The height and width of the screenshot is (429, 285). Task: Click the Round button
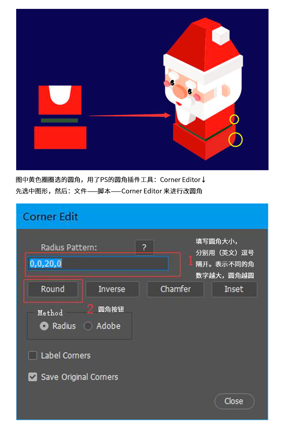(53, 289)
